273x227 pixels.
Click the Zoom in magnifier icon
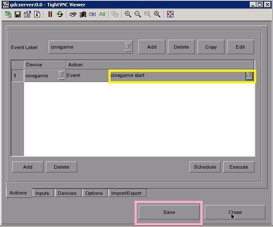(128, 14)
